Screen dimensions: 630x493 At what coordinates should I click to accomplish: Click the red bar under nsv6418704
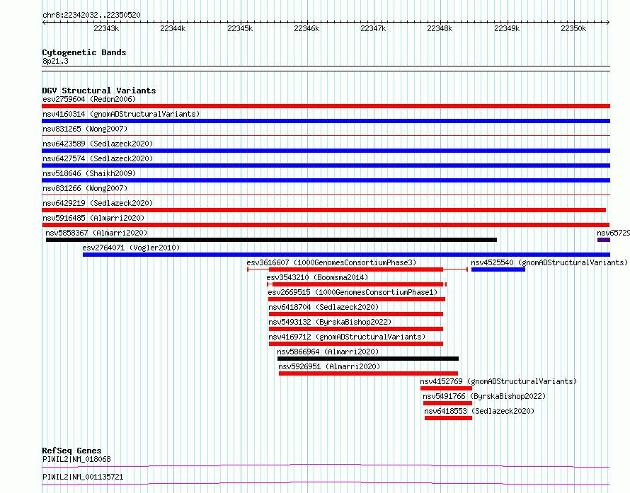point(356,314)
